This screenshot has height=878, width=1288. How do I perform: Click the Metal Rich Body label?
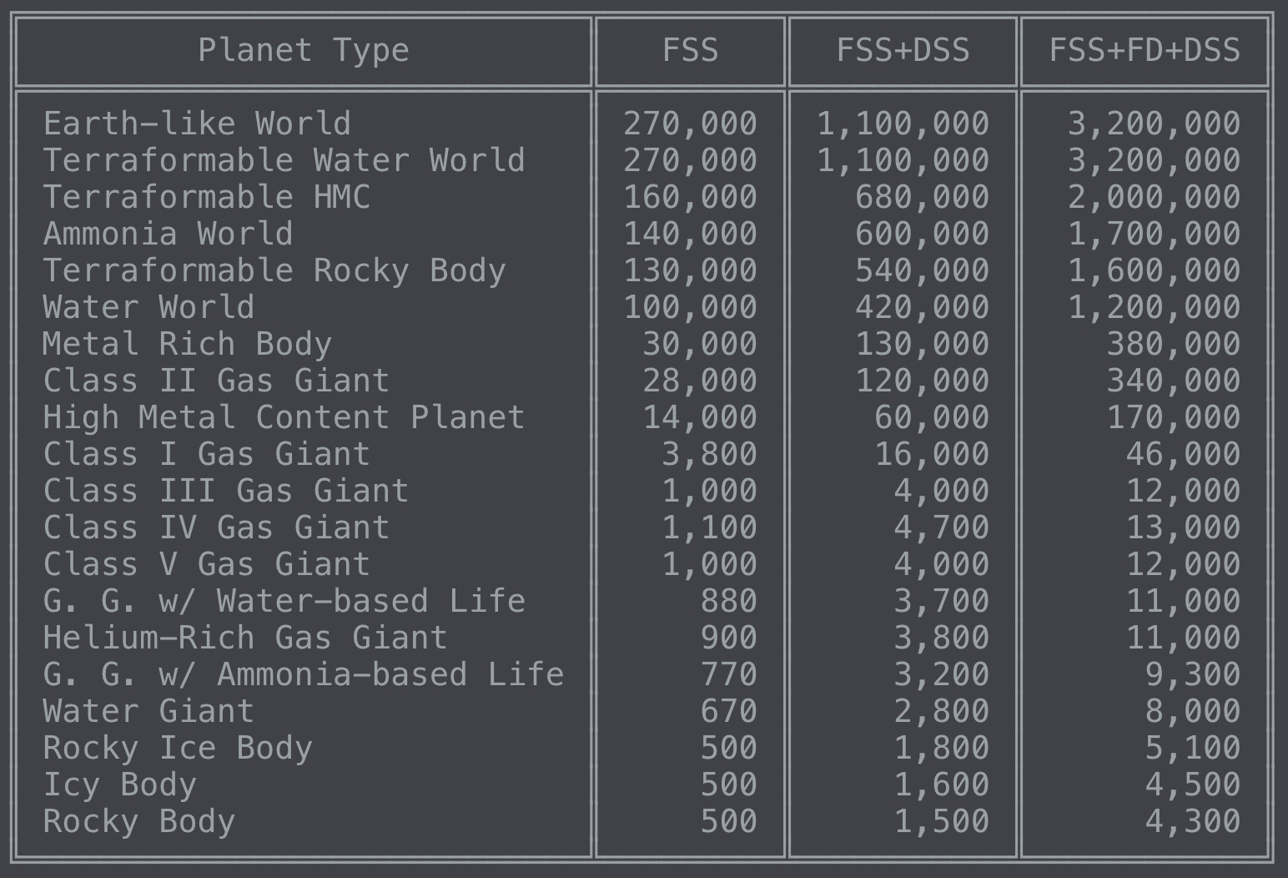(x=188, y=344)
